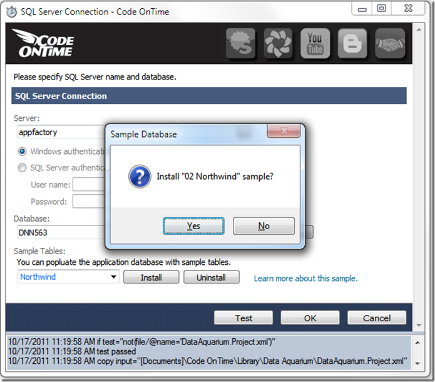Click the question mark icon in dialog
Screen dimensions: 435x382
140,177
